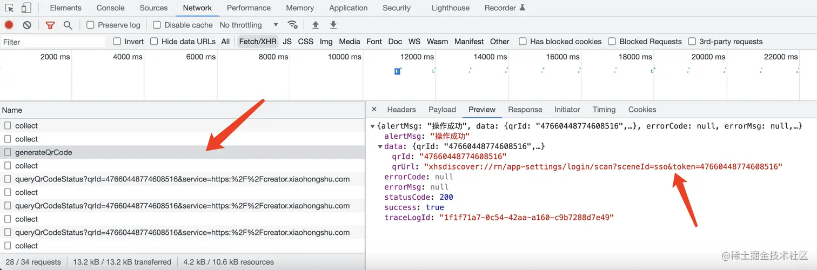Open the Console panel tab

click(x=110, y=8)
